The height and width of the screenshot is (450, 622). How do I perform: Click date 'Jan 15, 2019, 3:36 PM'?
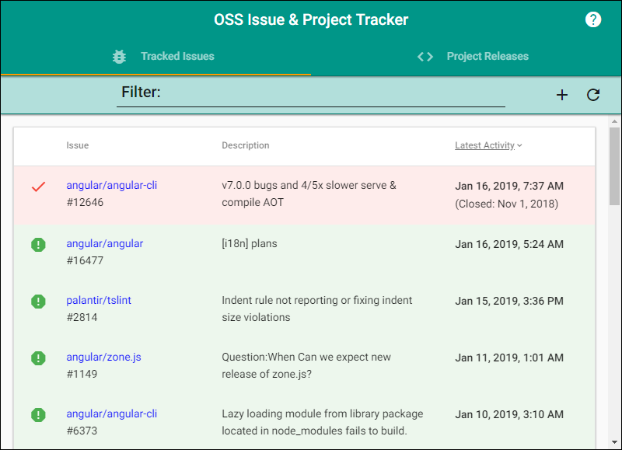(509, 301)
